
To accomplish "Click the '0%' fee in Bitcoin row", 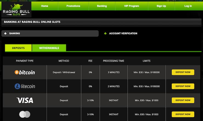I will point(90,72).
